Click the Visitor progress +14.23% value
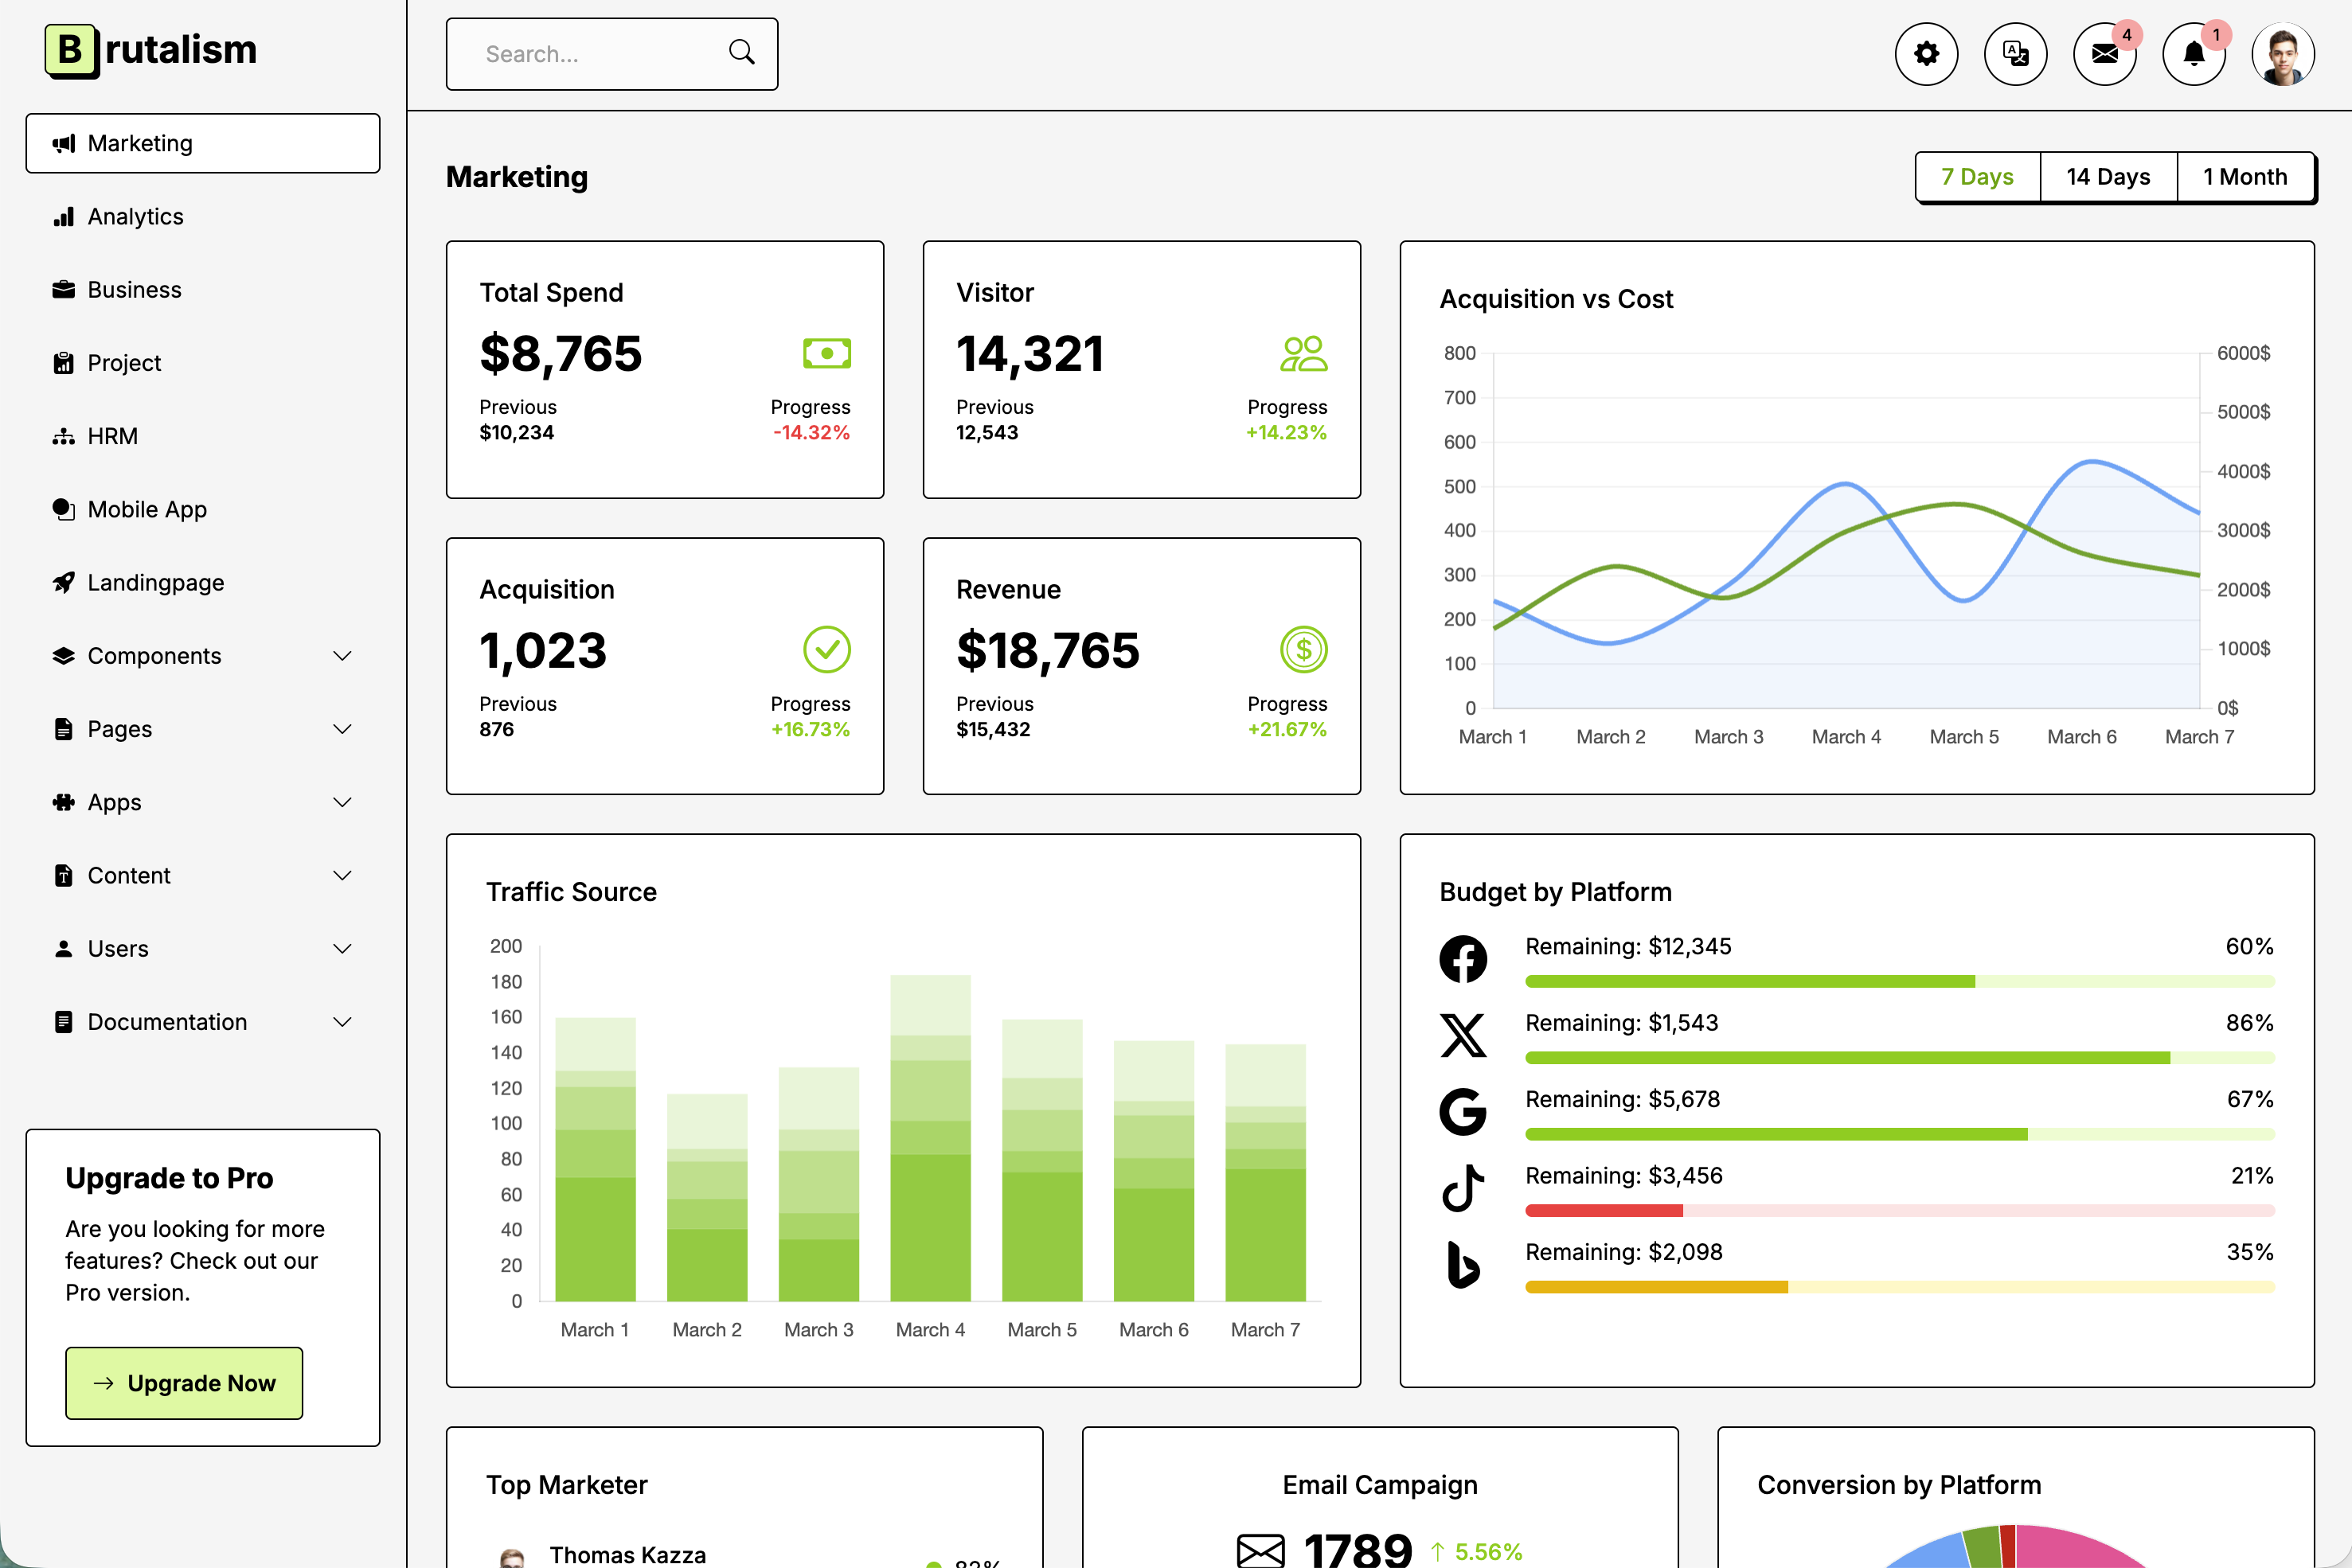The image size is (2352, 1568). pyautogui.click(x=1286, y=433)
